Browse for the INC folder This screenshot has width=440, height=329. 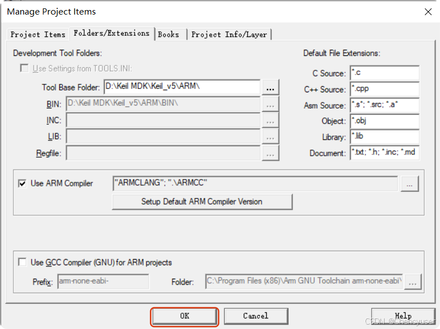point(270,121)
